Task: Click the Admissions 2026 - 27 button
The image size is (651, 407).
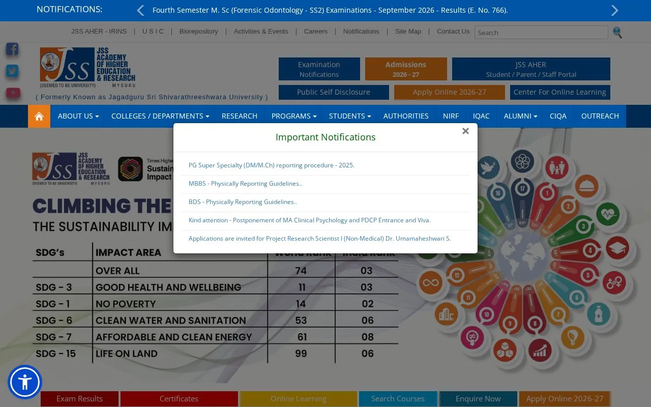Action: tap(406, 69)
